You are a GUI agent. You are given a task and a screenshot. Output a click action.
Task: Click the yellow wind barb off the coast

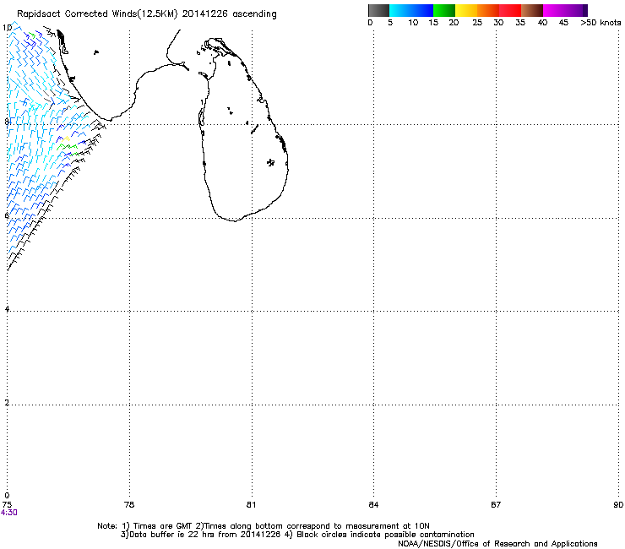65,139
